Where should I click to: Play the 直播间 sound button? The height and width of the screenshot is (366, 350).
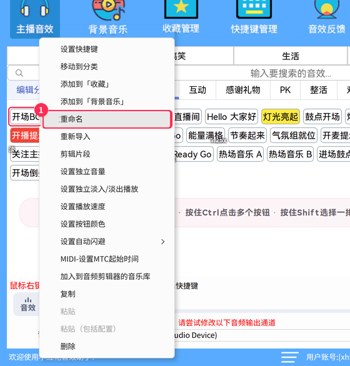(187, 116)
